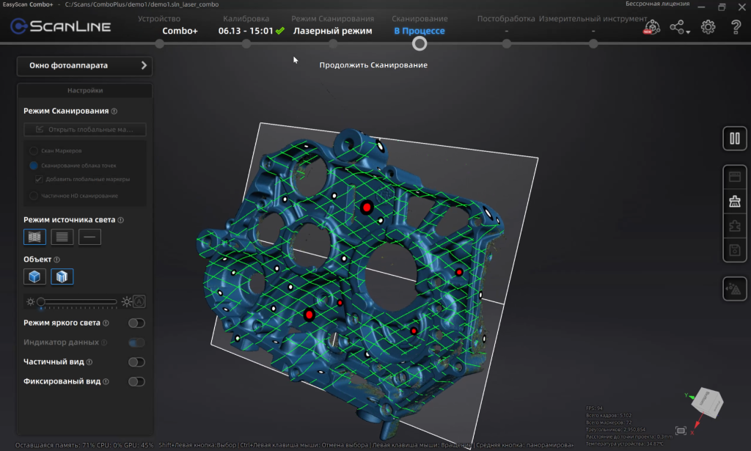Choose the solid cube object type
This screenshot has width=751, height=451.
(34, 276)
